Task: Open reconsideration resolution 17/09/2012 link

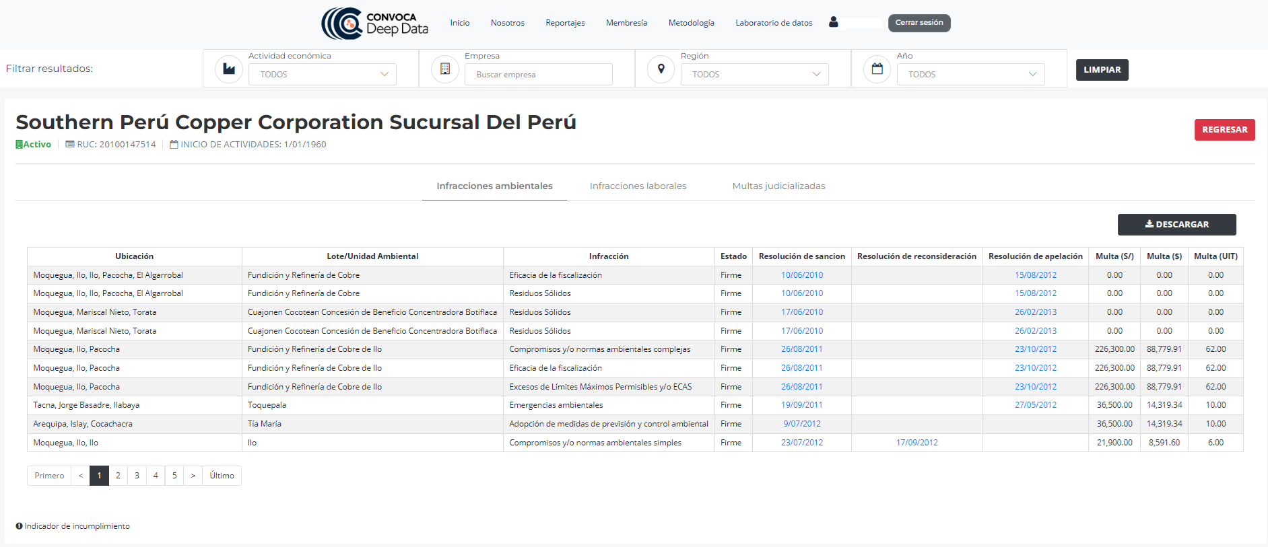Action: (916, 443)
